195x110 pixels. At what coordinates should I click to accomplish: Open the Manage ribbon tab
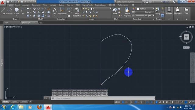coord(53,5)
